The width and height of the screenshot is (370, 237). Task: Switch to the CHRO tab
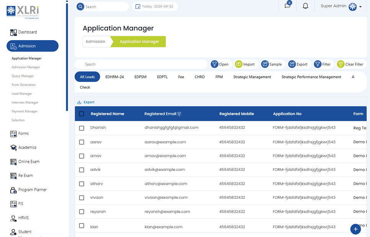(200, 77)
